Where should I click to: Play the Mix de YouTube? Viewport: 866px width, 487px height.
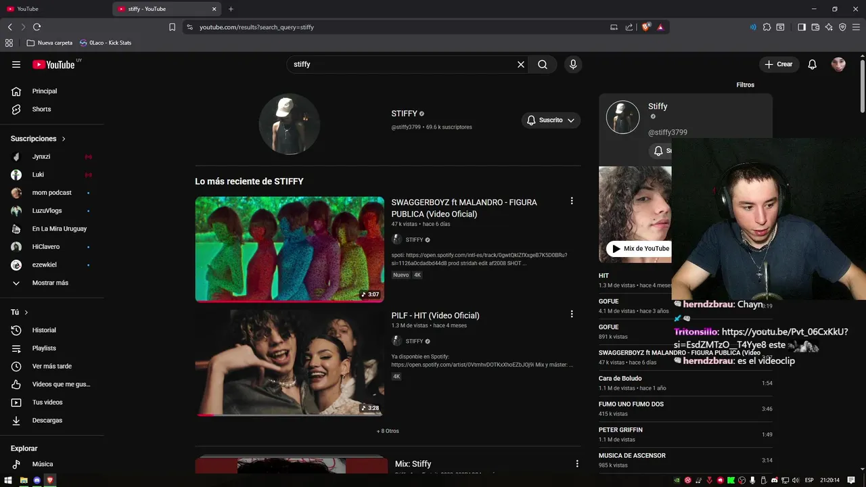(x=639, y=248)
